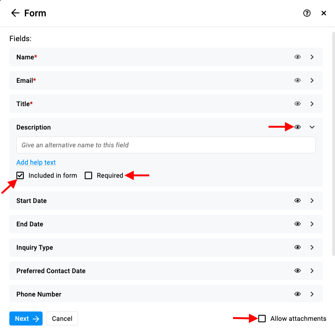The width and height of the screenshot is (335, 333).
Task: Click the alternative name input field
Action: click(x=166, y=145)
